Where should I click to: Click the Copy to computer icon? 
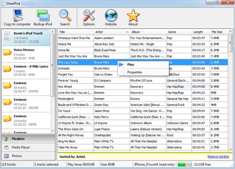18,16
